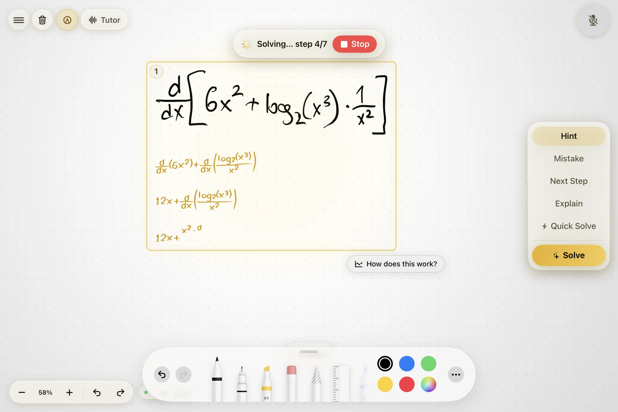This screenshot has height=412, width=618.
Task: Select the striped pencil tool
Action: (316, 384)
